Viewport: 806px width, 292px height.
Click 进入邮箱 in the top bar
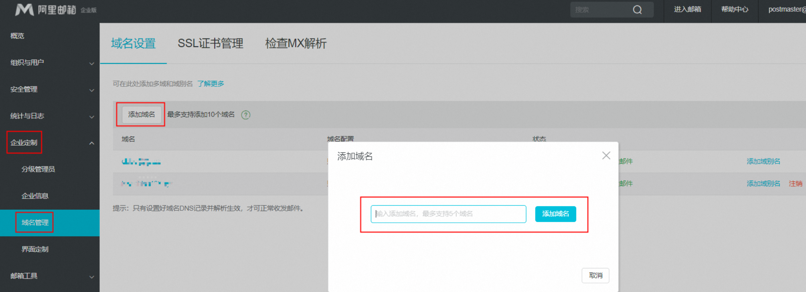click(687, 9)
